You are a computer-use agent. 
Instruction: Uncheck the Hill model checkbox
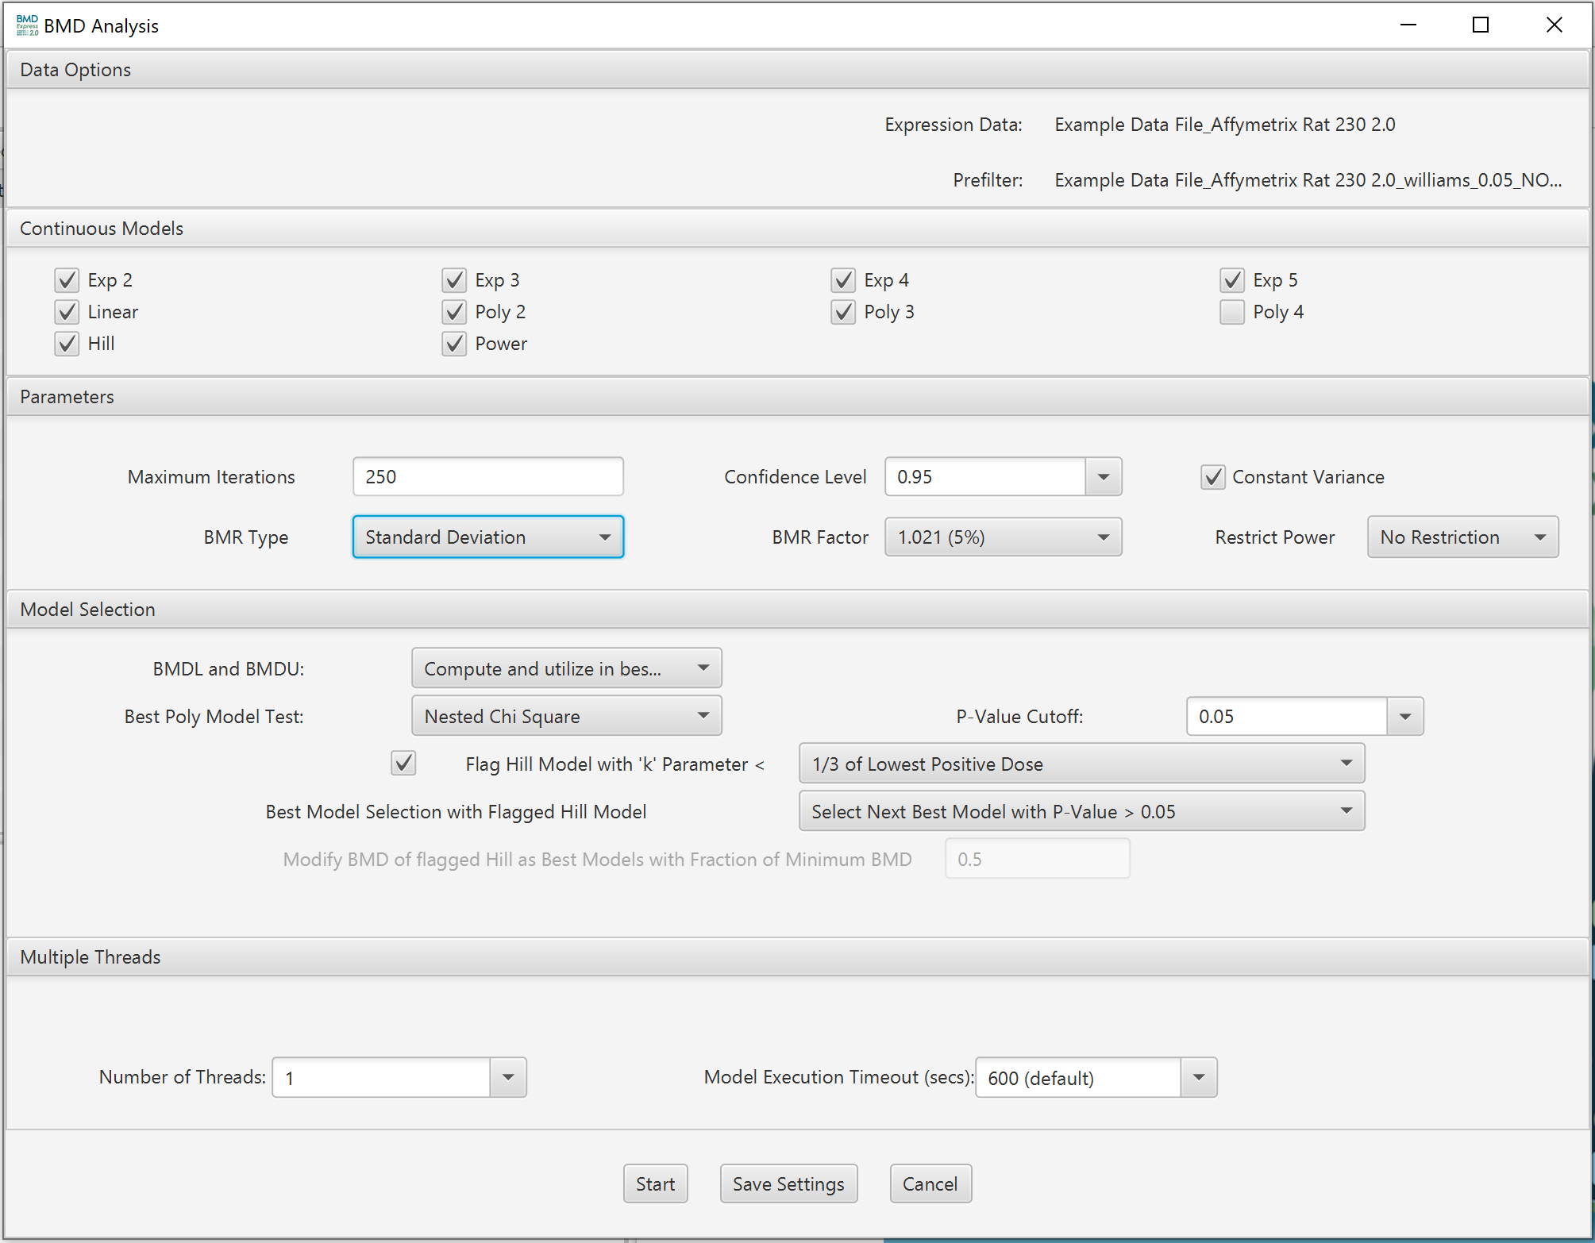coord(67,344)
